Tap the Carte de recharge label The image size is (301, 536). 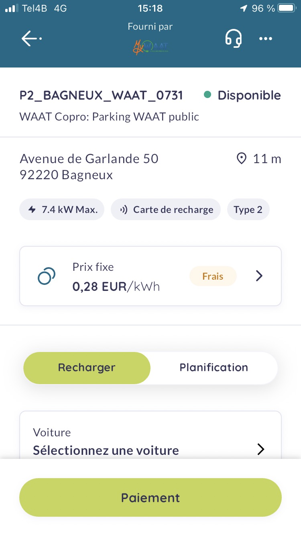pos(173,210)
